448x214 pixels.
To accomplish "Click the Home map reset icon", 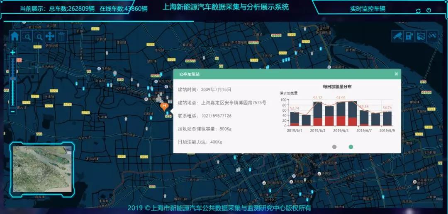I will click(x=15, y=36).
